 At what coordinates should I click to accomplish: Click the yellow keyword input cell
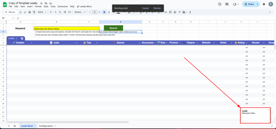click(x=66, y=28)
